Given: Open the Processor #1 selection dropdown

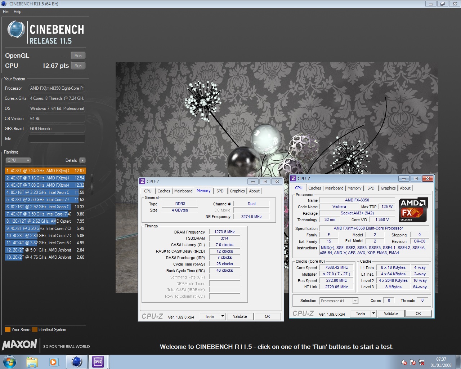Looking at the screenshot, I should click(x=339, y=301).
